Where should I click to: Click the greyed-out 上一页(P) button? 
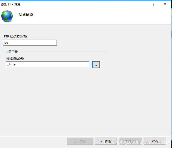click(x=80, y=141)
